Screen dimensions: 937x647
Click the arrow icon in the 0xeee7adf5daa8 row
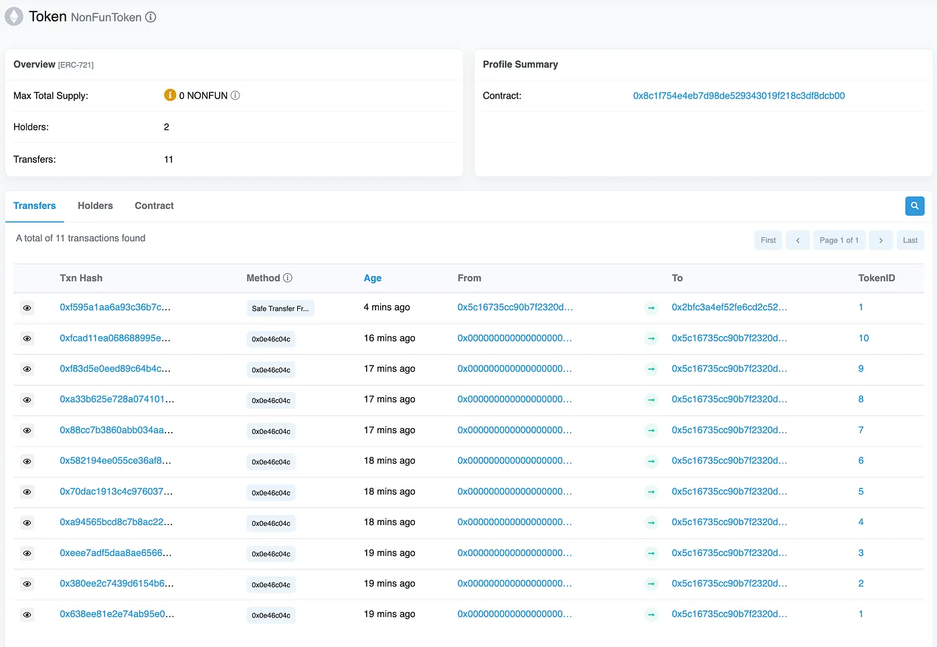(651, 554)
